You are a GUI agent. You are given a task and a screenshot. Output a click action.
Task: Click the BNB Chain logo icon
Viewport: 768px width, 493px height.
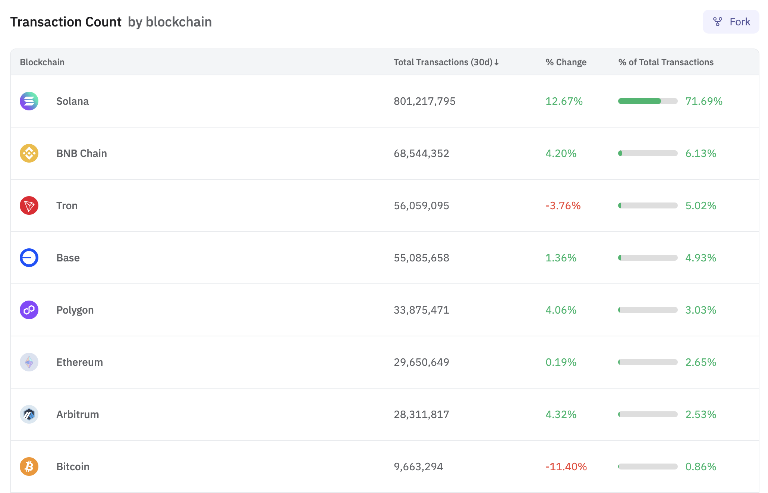click(x=29, y=153)
